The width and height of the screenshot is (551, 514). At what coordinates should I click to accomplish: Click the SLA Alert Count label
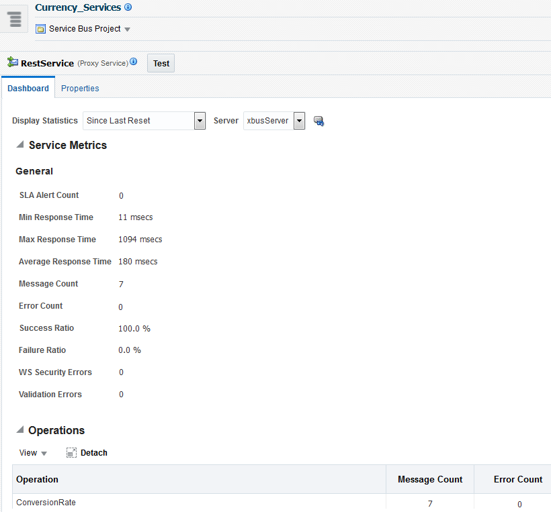[x=49, y=195]
